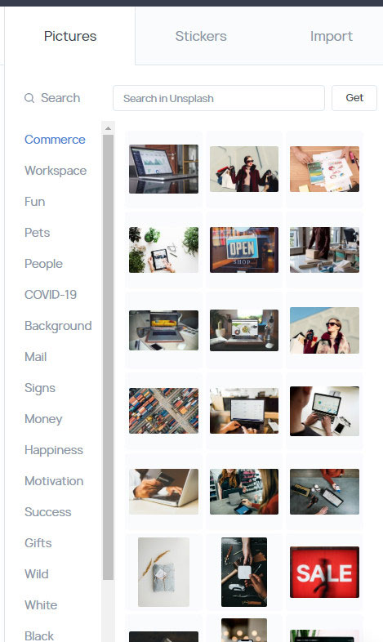Select the Motivation category

point(54,480)
